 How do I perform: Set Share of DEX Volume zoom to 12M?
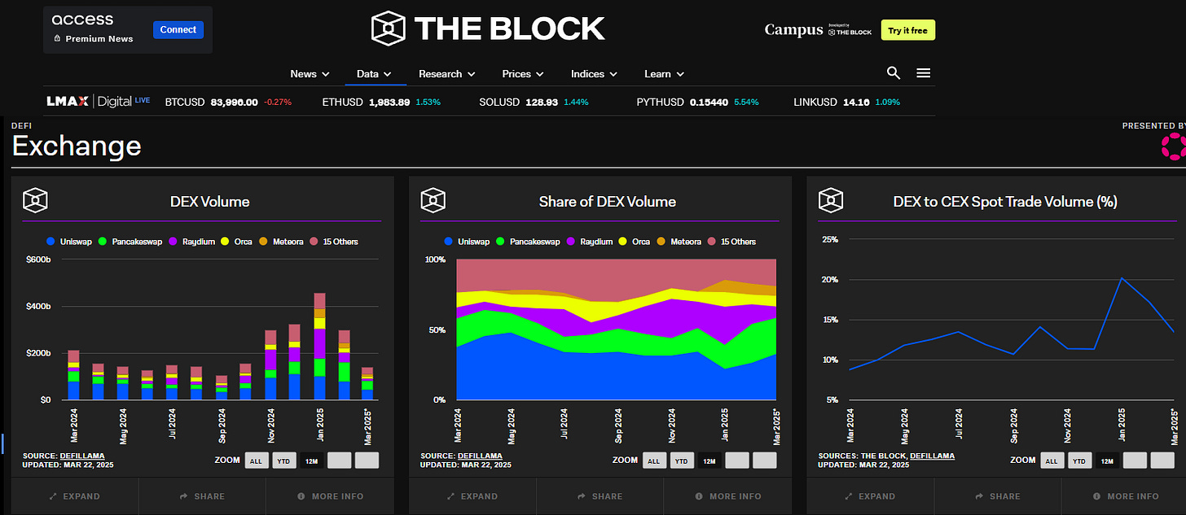point(709,460)
